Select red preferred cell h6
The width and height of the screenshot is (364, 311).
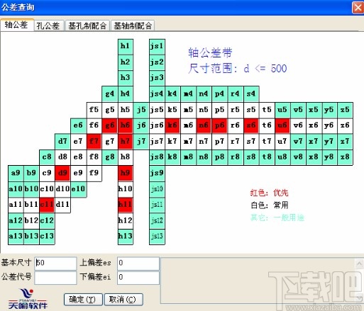(126, 125)
